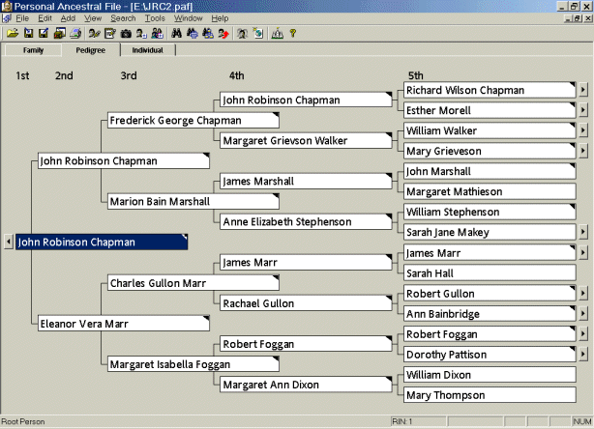Viewport: 594px width, 429px height.
Task: Open the Search menu
Action: point(123,18)
